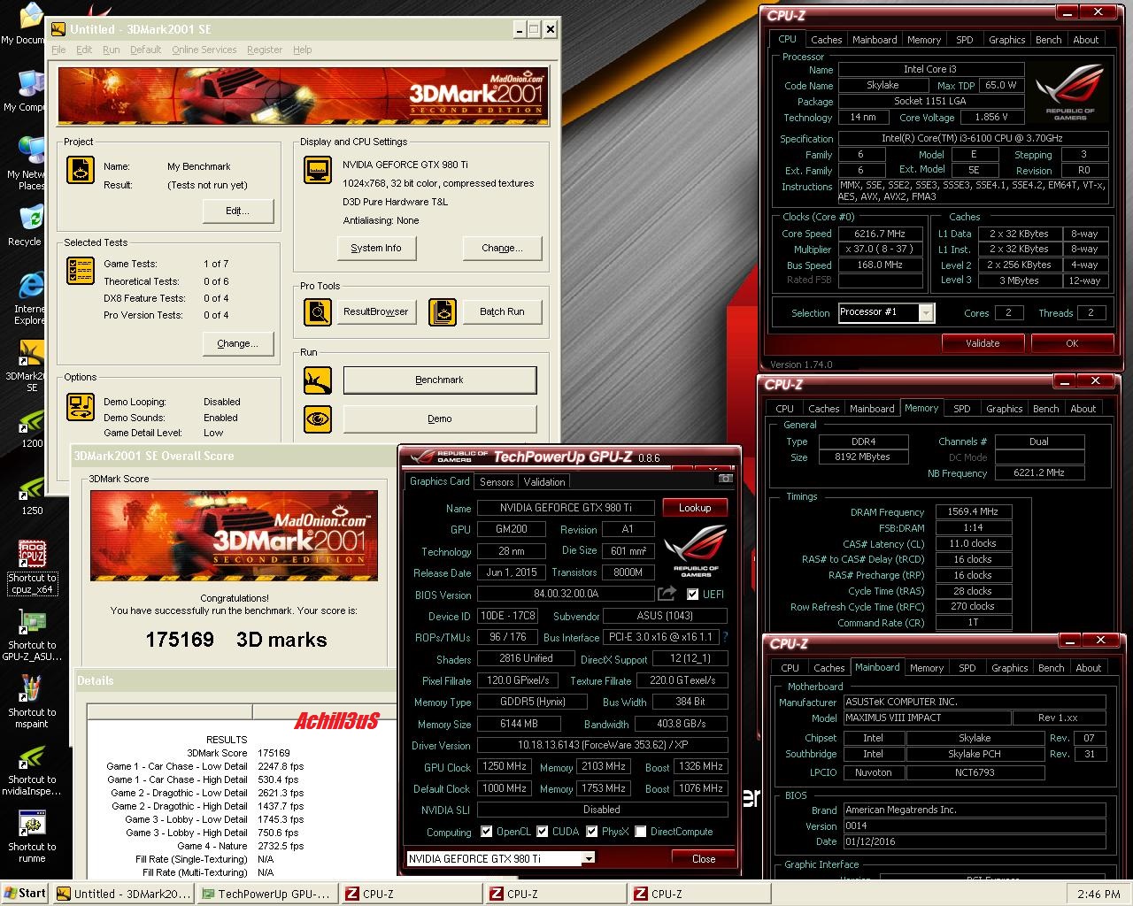Click the Selected Tests checklist icon
This screenshot has height=906, width=1133.
click(x=81, y=271)
